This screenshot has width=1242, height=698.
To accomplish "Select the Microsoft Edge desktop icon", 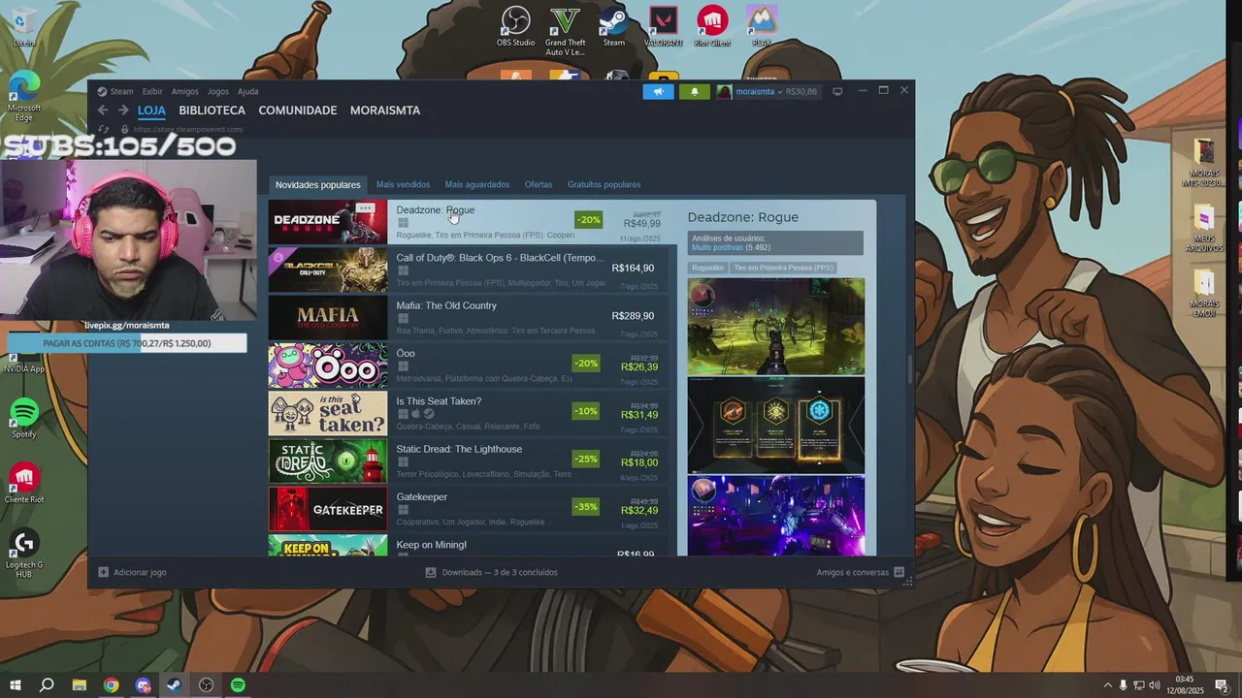I will coord(24,97).
